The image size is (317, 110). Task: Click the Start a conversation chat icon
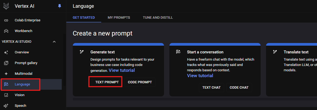click(178, 52)
